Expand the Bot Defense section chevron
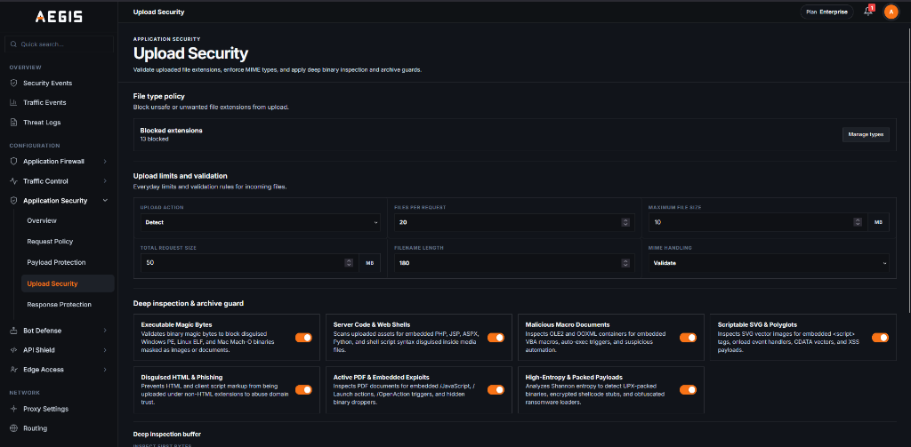911x447 pixels. click(105, 331)
